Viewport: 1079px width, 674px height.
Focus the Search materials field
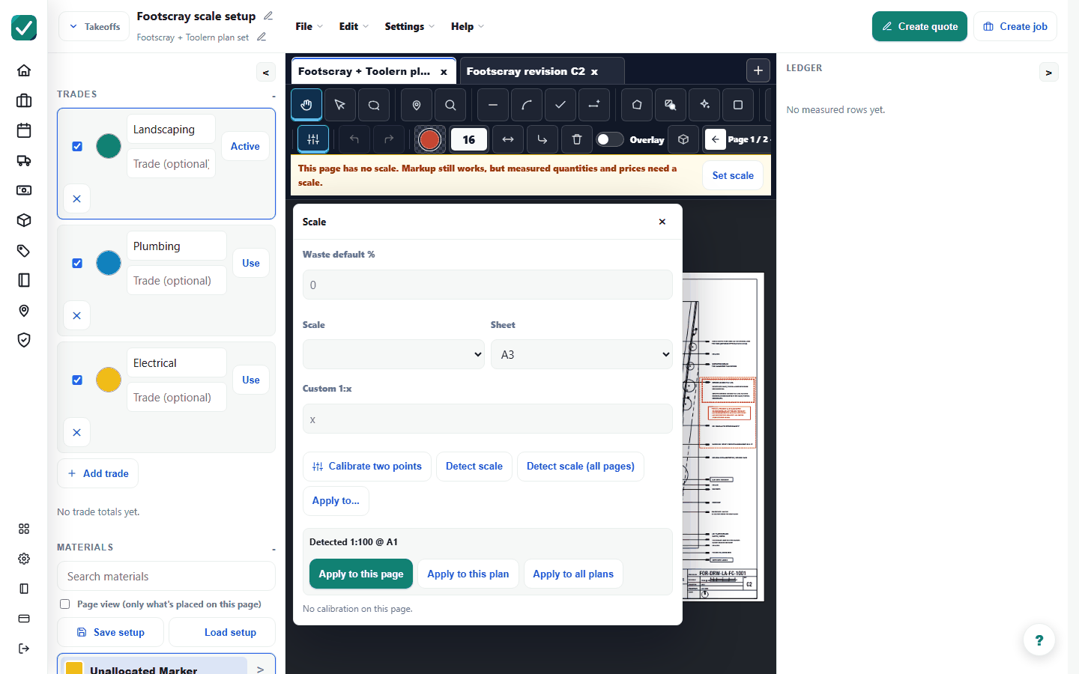[x=166, y=576]
